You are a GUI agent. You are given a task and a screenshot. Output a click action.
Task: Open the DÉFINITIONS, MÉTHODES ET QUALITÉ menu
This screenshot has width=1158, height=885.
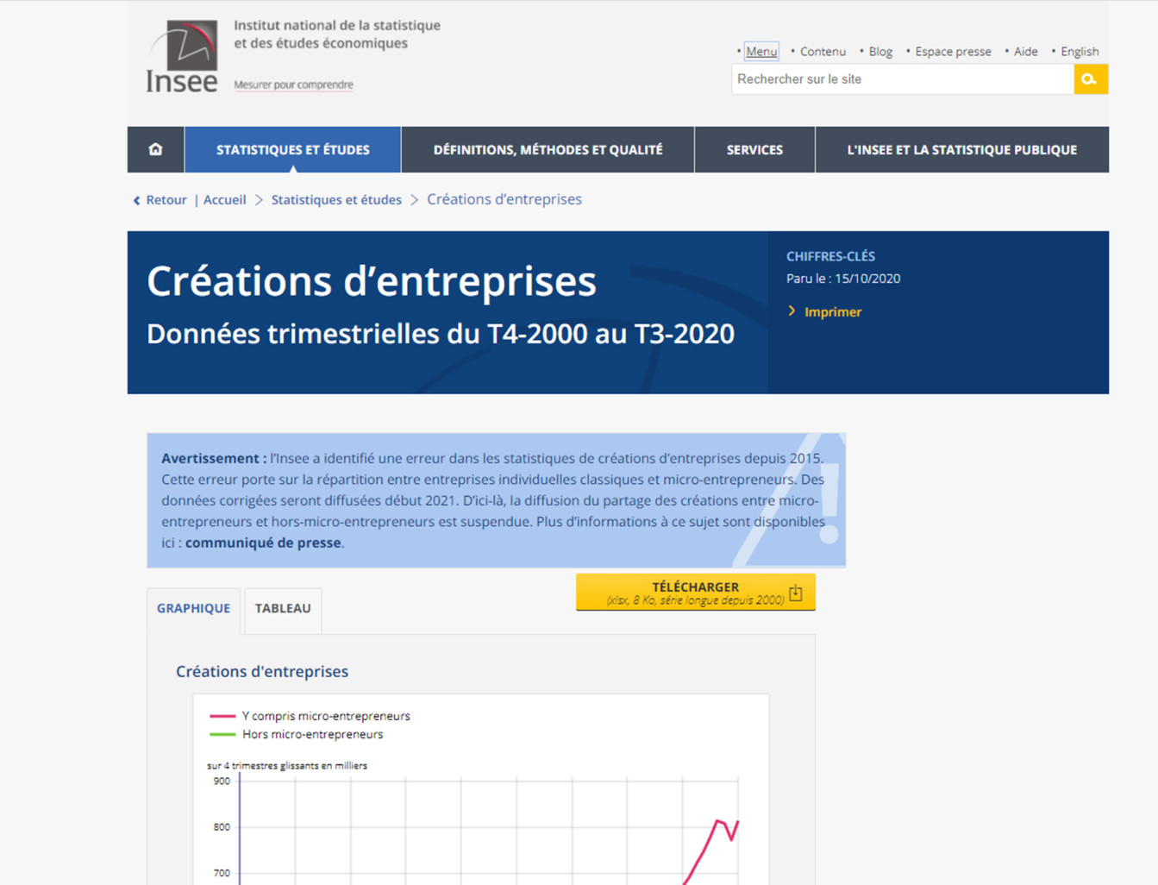548,149
